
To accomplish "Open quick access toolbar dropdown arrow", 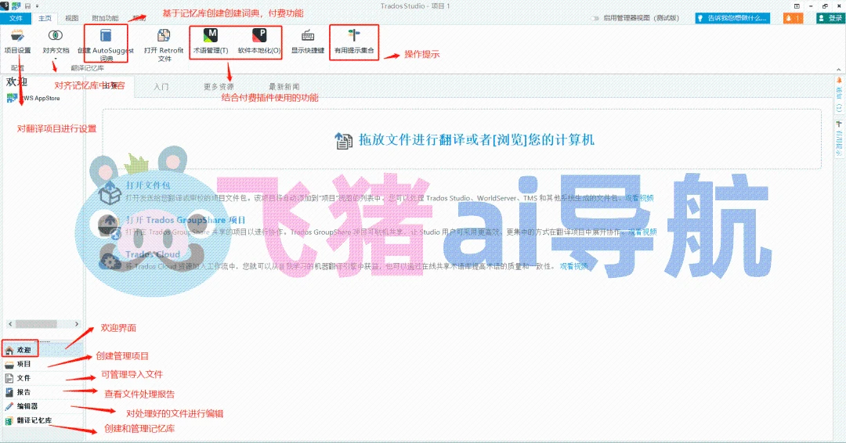I will point(38,6).
